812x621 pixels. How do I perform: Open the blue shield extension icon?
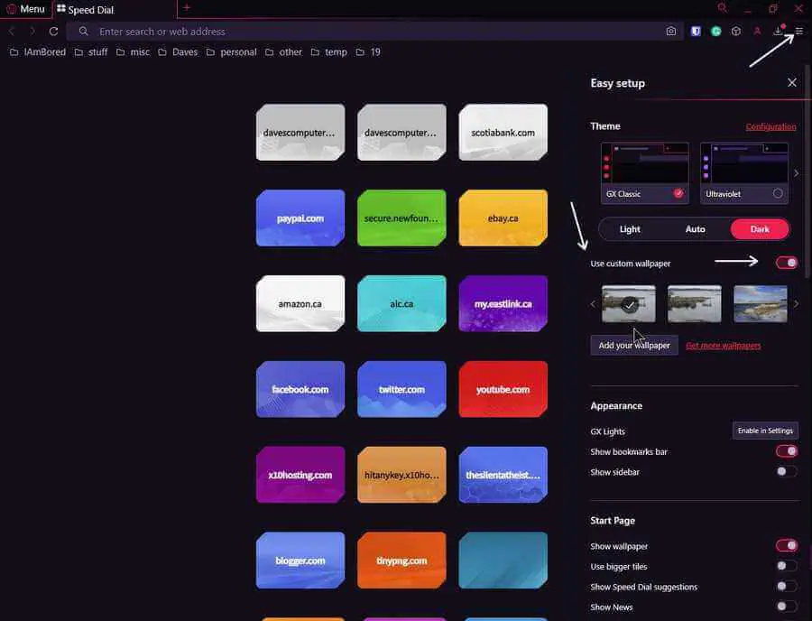pos(696,32)
